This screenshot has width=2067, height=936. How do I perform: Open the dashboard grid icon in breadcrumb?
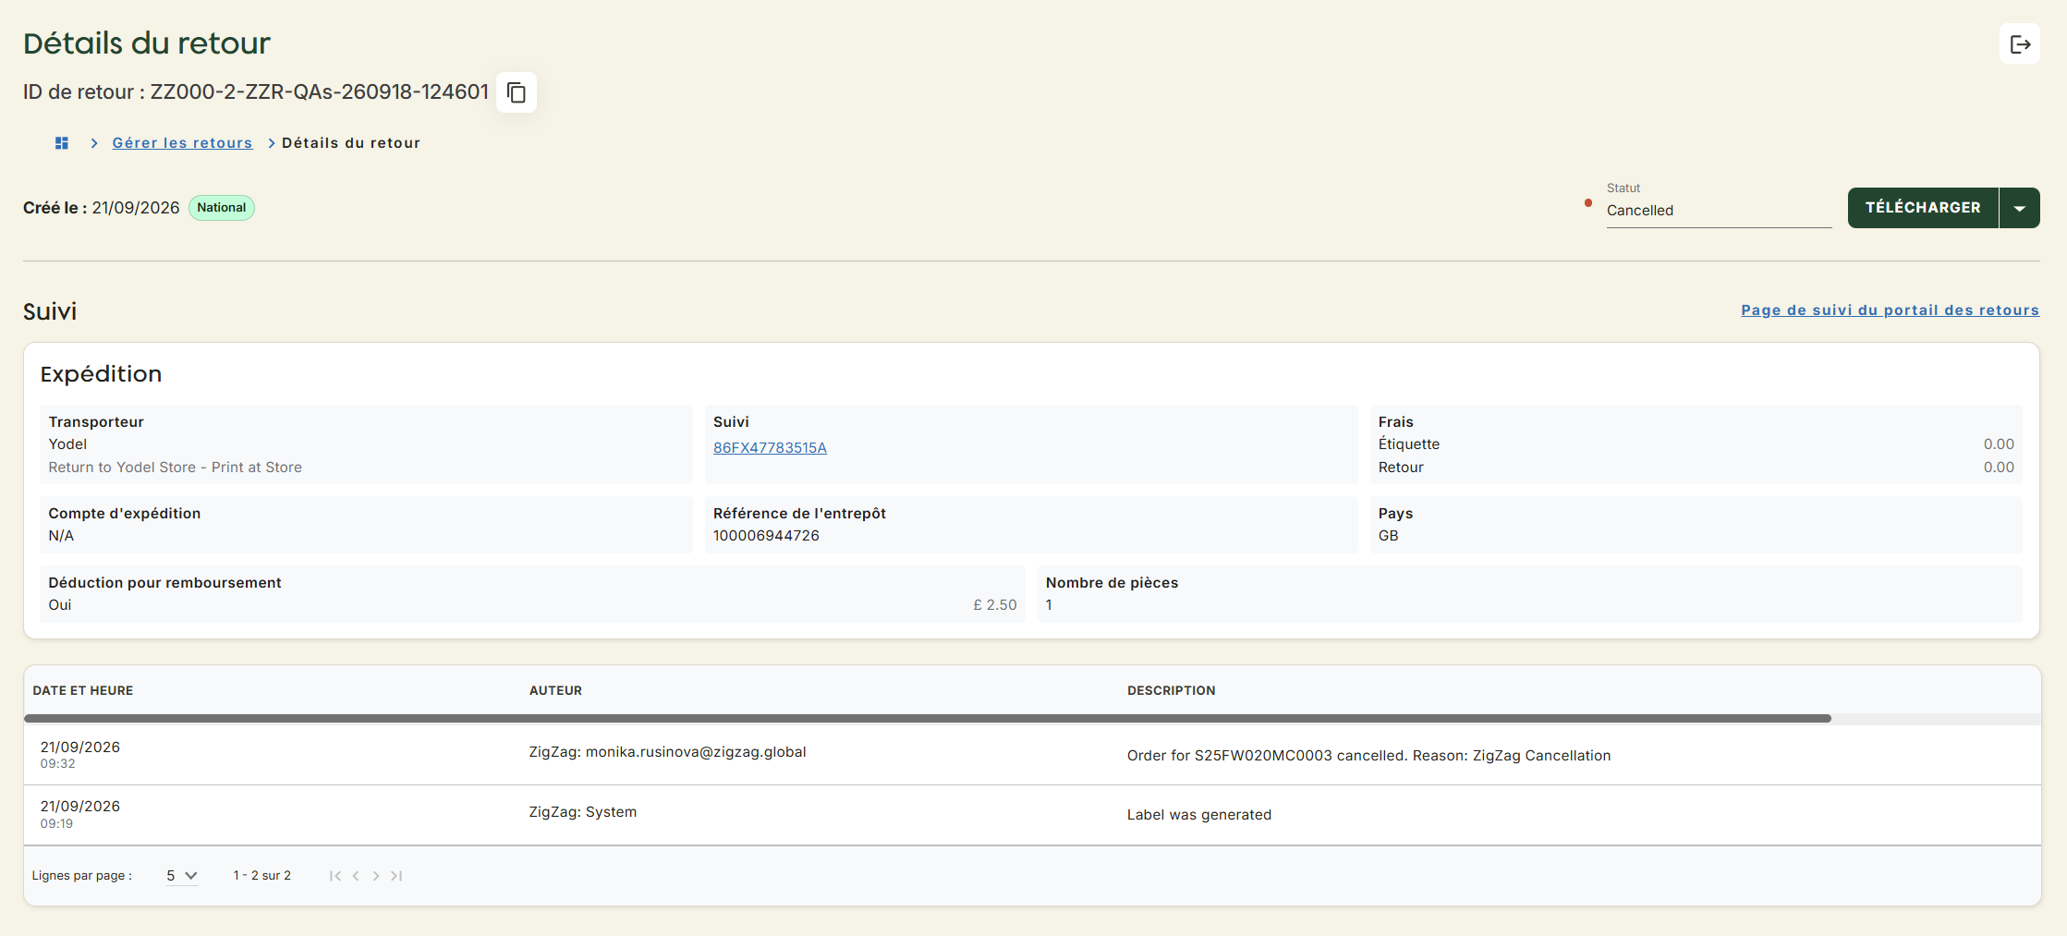pos(62,143)
